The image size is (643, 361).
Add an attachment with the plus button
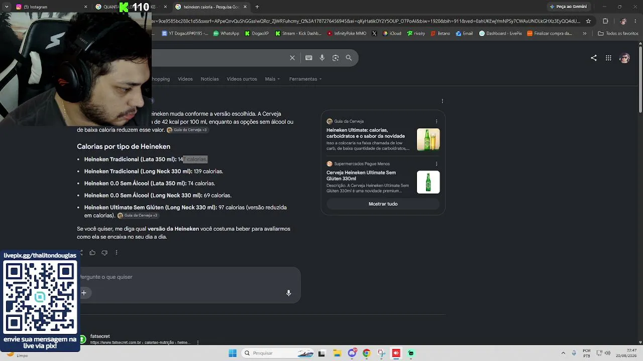(84, 293)
